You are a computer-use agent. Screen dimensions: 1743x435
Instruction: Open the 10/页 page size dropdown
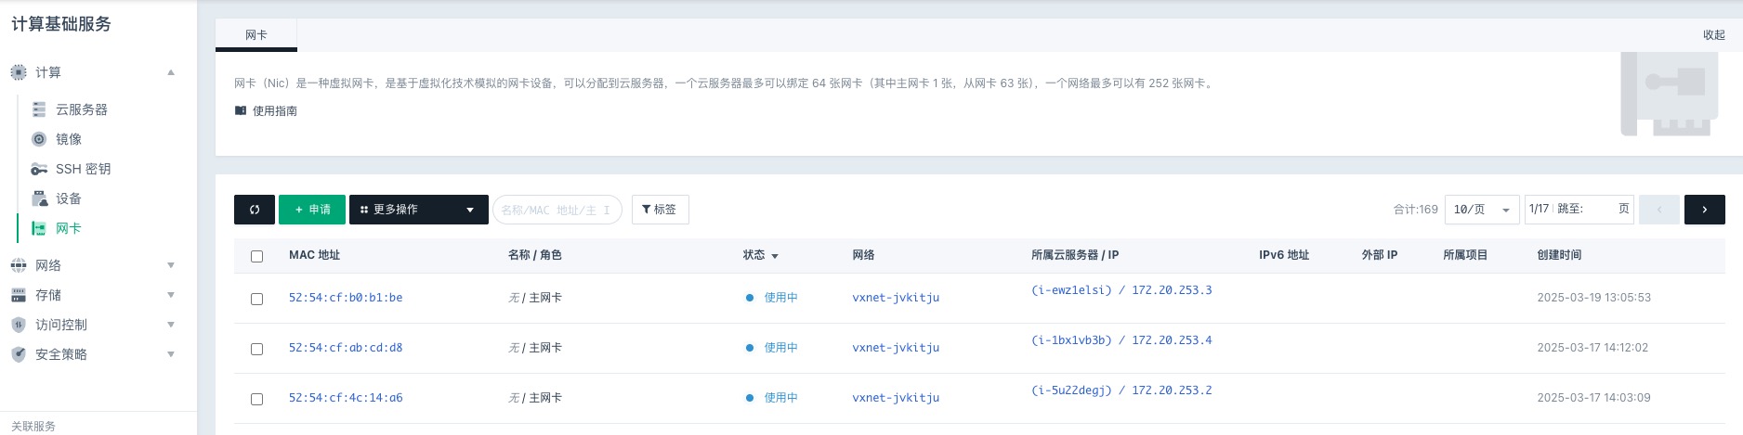click(1481, 210)
